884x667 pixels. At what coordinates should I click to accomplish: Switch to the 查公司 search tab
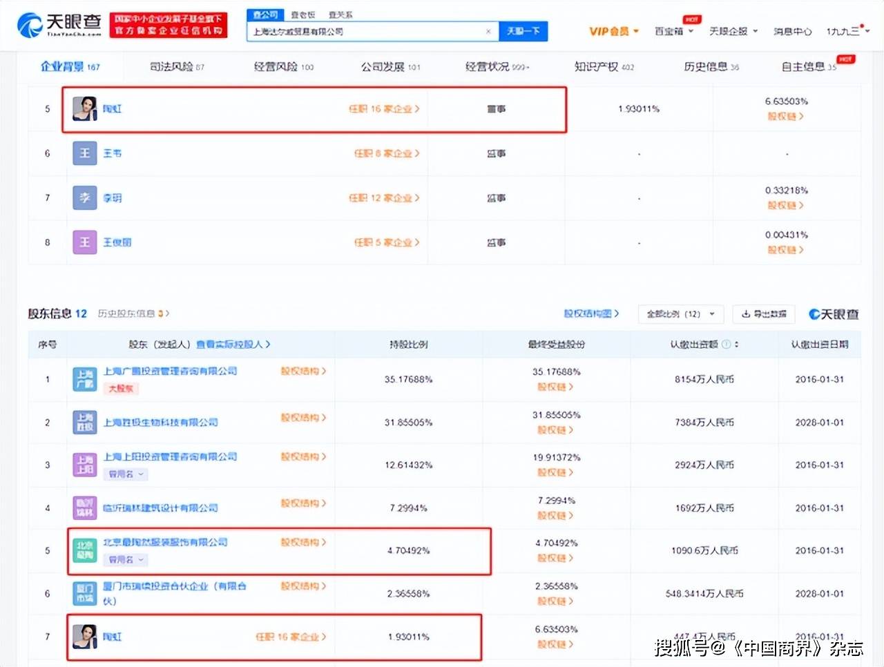coord(265,14)
